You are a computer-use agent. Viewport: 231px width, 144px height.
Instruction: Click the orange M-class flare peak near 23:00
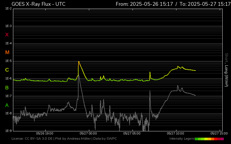point(79,62)
